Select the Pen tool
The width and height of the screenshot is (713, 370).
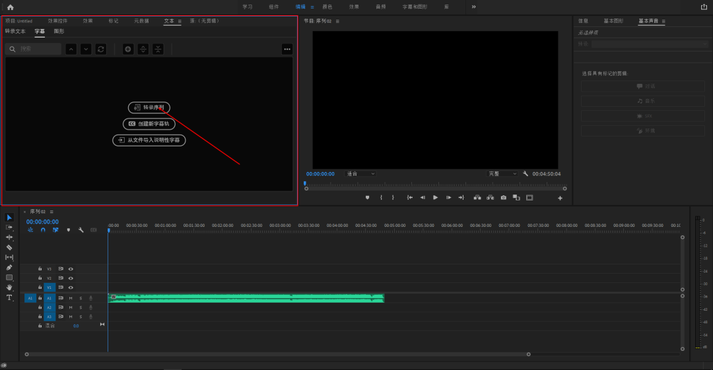pos(9,267)
